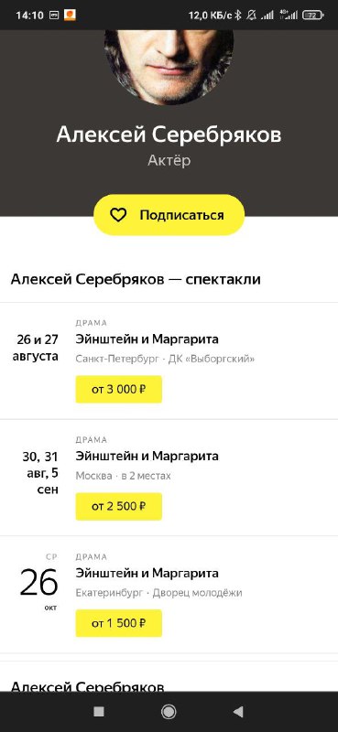Image resolution: width=338 pixels, height=732 pixels.
Task: Tap price button от 1 500 ₽
Action: tap(119, 623)
